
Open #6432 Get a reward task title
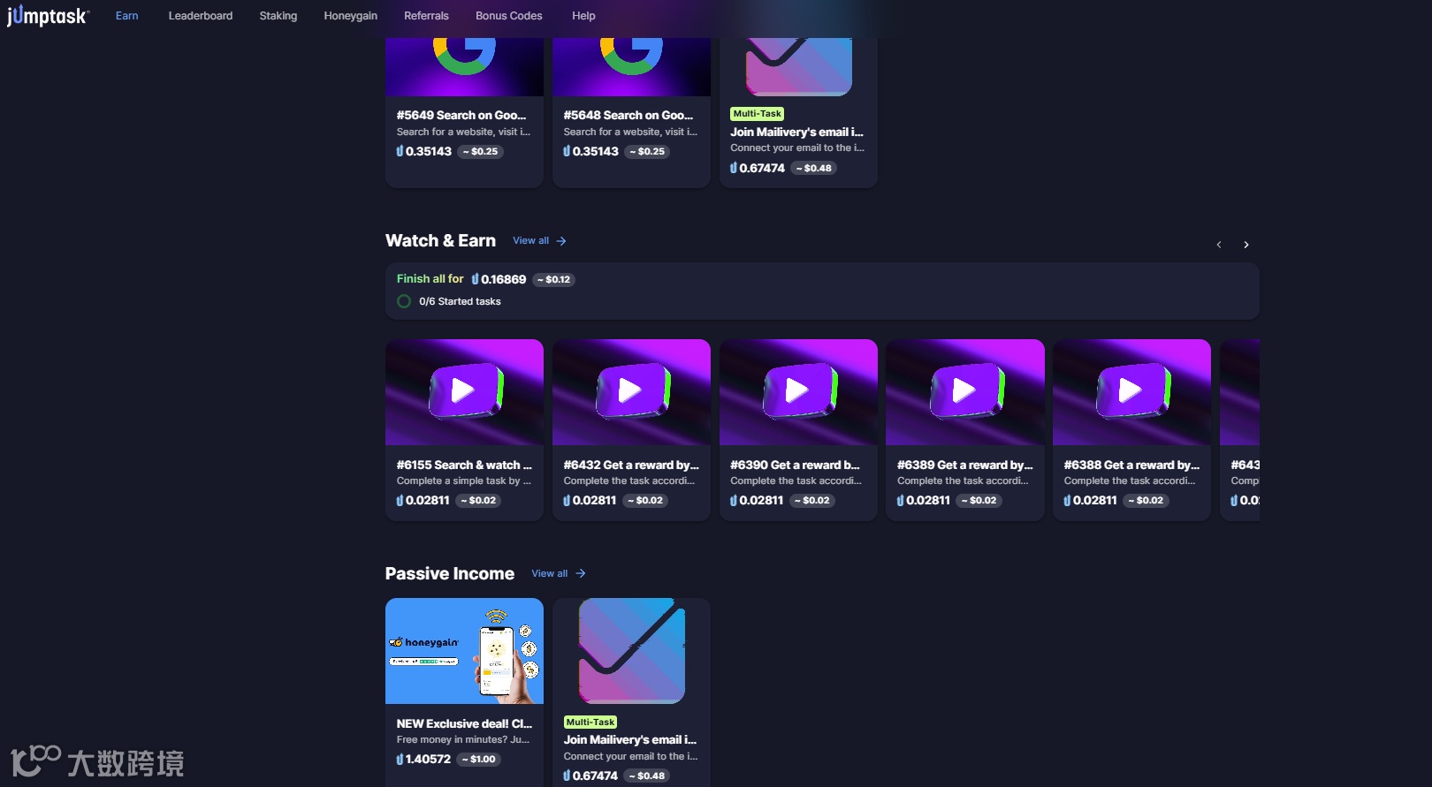click(x=631, y=465)
